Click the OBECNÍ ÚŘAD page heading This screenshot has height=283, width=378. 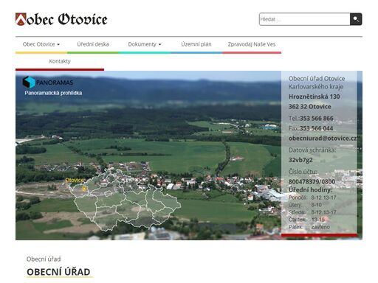coord(58,272)
